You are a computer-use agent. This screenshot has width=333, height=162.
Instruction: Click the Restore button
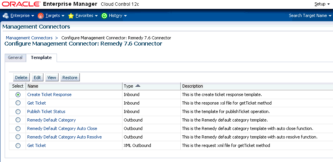[70, 78]
